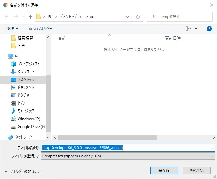
Task: Click ネットワーク in the sidebar
Action: [23, 137]
